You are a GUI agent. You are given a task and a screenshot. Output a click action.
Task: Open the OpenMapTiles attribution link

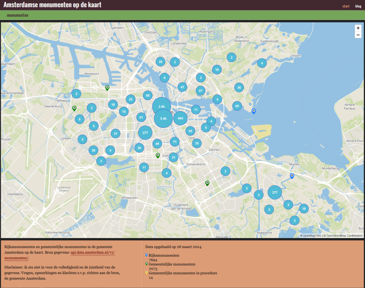[310, 236]
